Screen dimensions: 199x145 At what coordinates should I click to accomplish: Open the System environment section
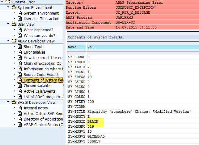click(41, 13)
